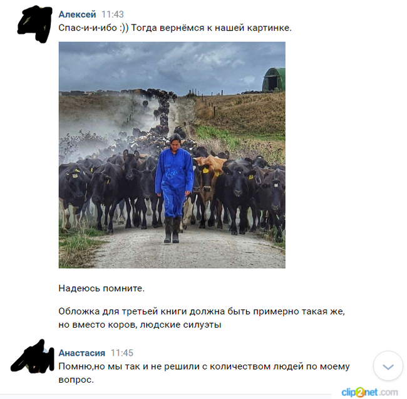The width and height of the screenshot is (407, 399).
Task: Select the message Надеюсь помните
Action: 101,288
